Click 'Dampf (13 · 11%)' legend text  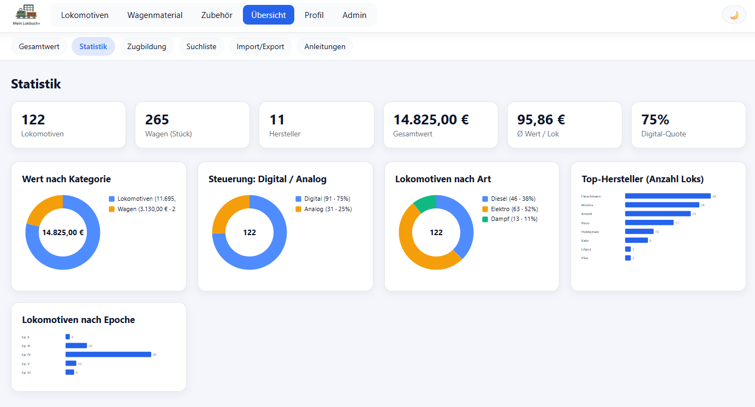(x=514, y=219)
